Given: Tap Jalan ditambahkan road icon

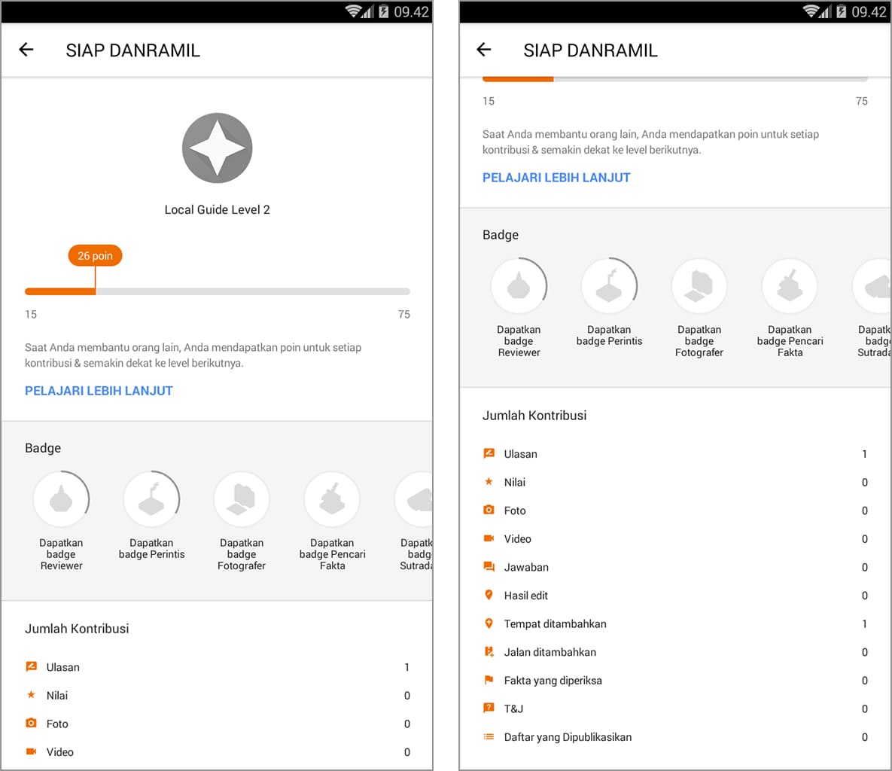Looking at the screenshot, I should click(x=489, y=651).
